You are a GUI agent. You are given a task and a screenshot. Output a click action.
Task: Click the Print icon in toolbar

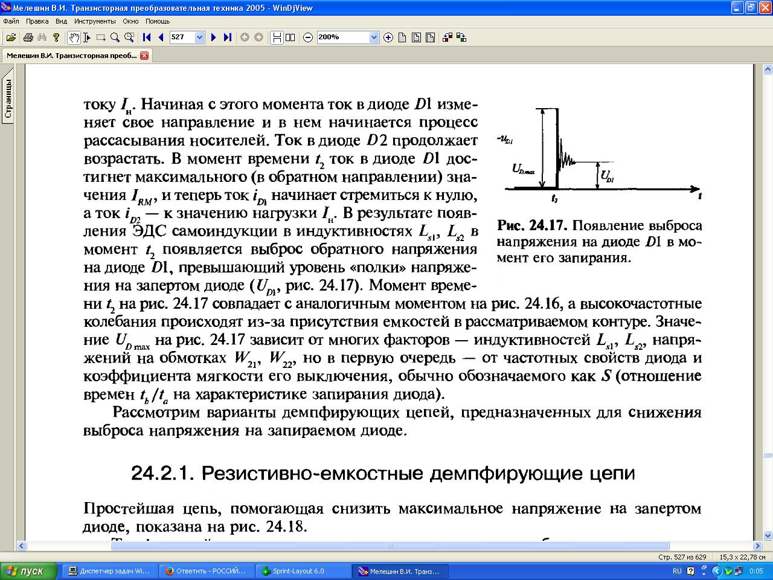coord(28,37)
